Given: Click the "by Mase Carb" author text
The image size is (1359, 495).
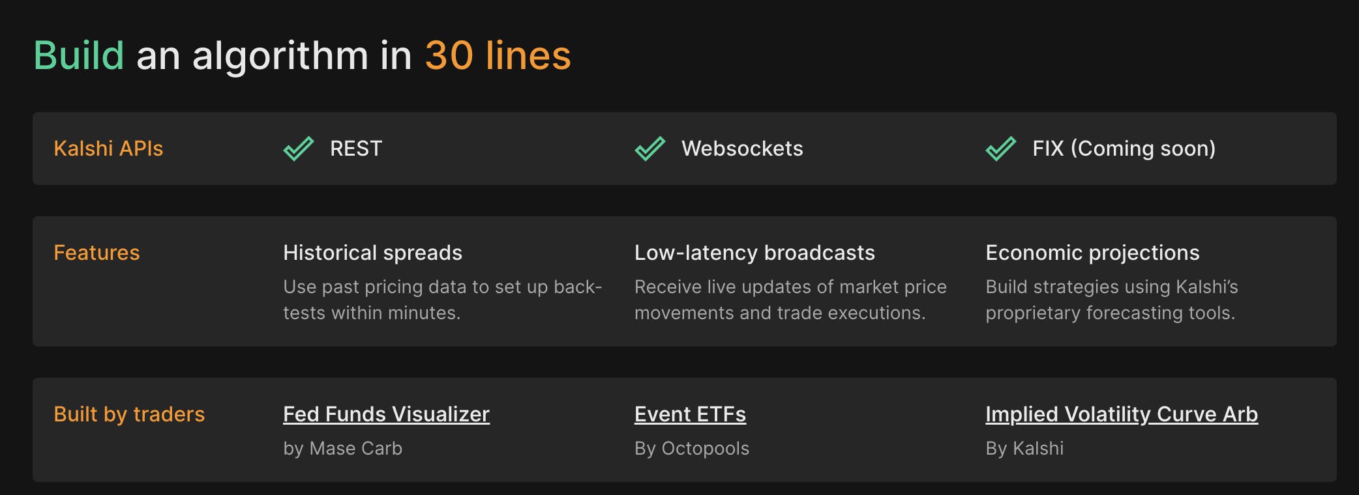Looking at the screenshot, I should [342, 448].
